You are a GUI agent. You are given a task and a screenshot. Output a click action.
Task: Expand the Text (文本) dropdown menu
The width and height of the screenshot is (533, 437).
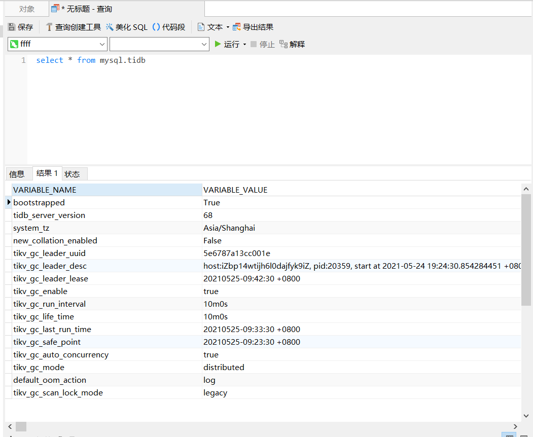(x=228, y=27)
